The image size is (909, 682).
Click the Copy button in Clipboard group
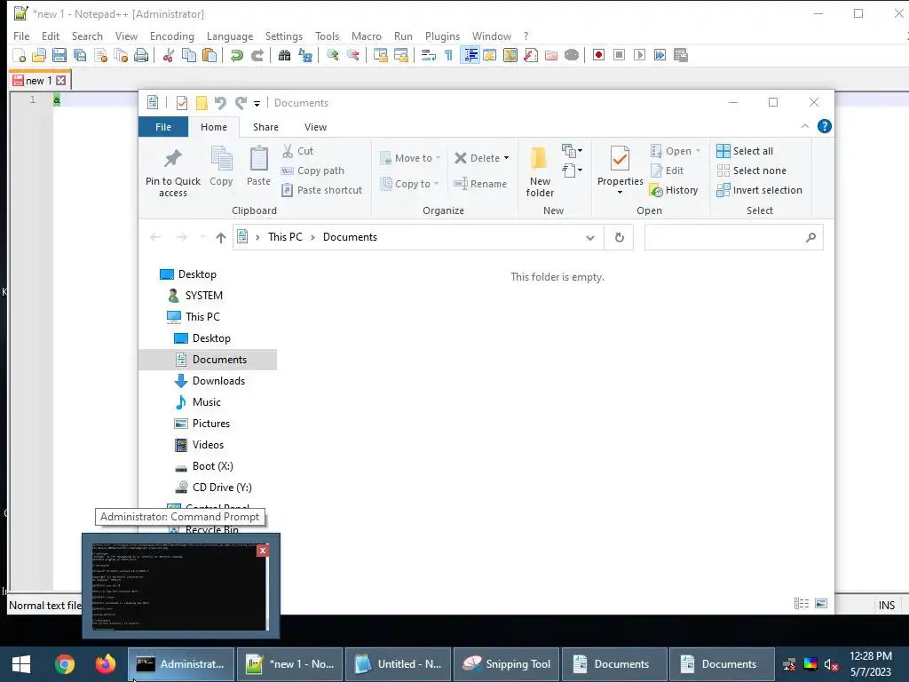[221, 167]
